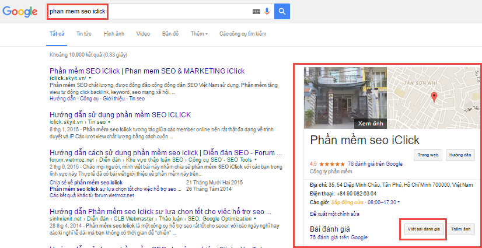Open Các công cụ tìm kiếm
The image size is (482, 248).
coord(243,34)
